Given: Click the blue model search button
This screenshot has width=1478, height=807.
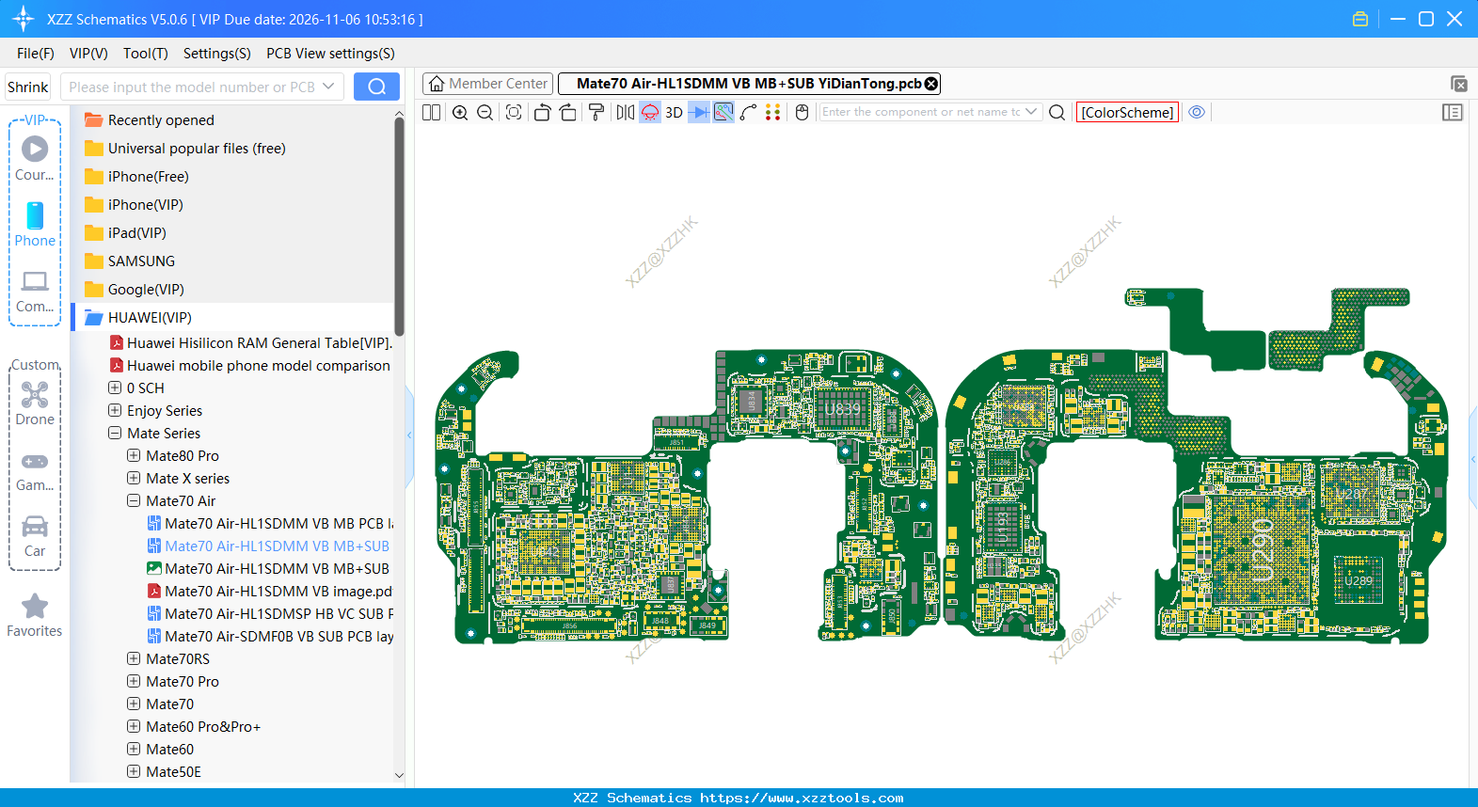Looking at the screenshot, I should point(376,87).
